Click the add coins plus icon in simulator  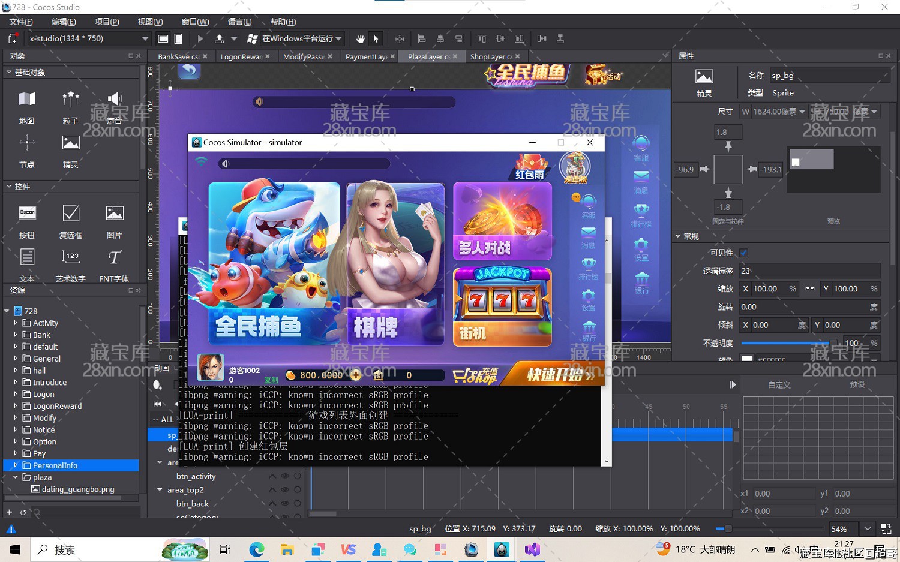tap(356, 375)
